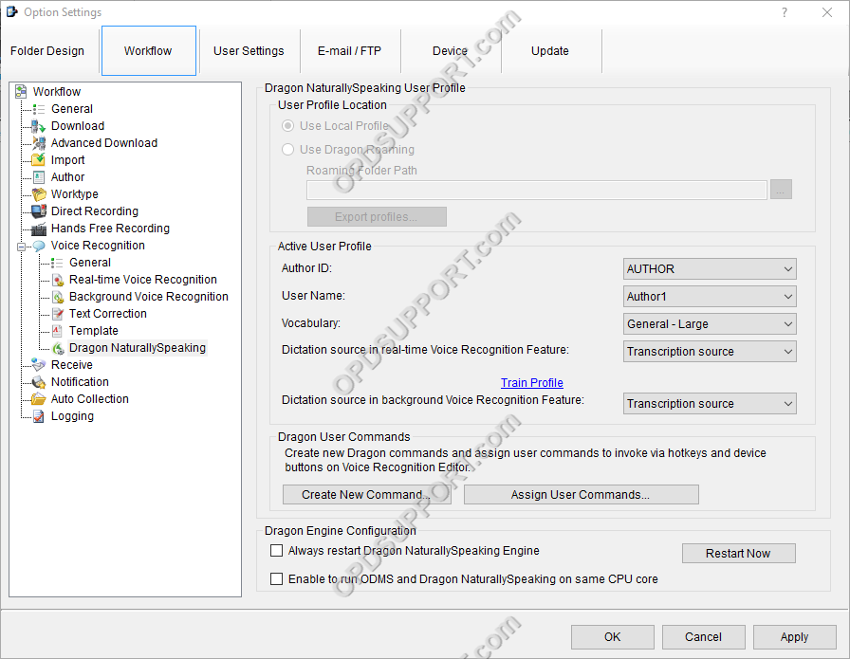Viewport: 850px width, 659px height.
Task: Click the Dragon NaturallySpeaking flame icon
Action: (58, 348)
